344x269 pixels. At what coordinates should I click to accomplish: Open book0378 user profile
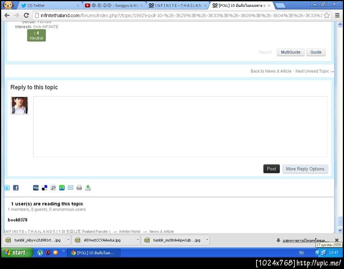[x=18, y=220]
